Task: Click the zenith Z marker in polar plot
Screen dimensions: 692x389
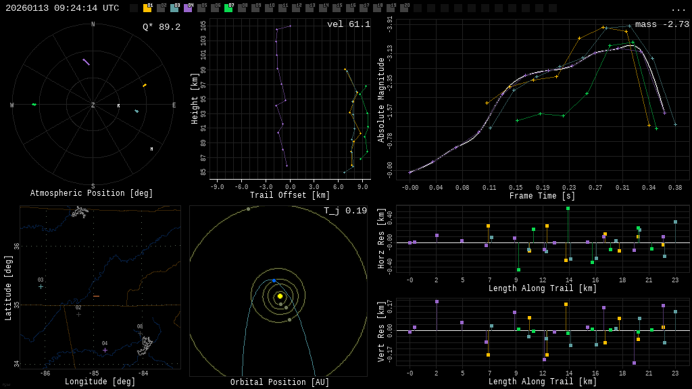Action: click(x=93, y=105)
